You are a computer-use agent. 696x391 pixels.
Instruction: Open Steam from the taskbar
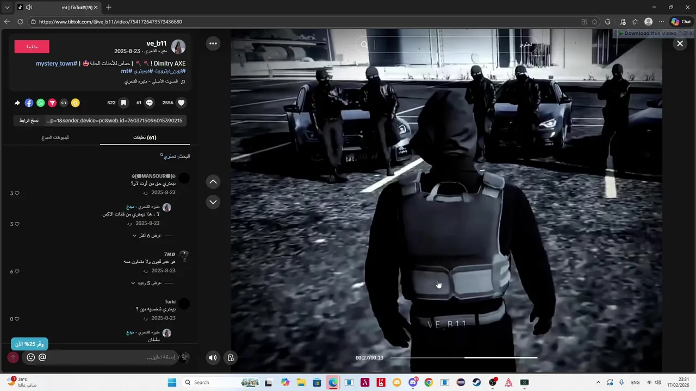(477, 382)
